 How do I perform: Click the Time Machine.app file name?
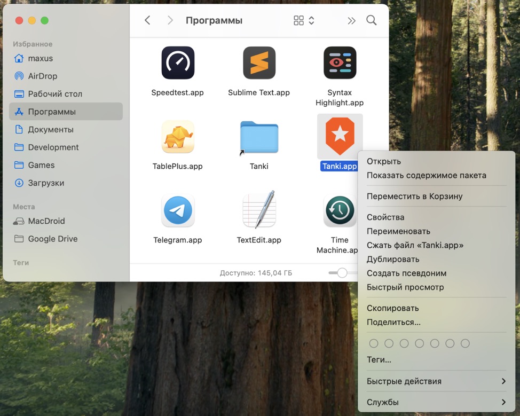[x=337, y=245]
